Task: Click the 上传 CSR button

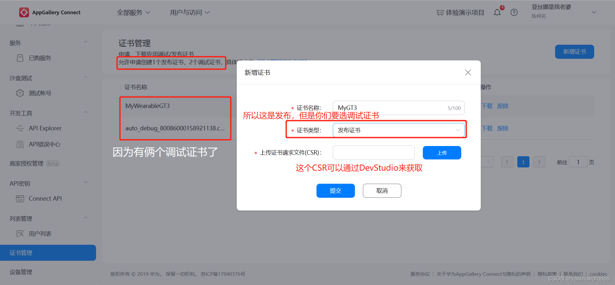Action: point(442,153)
